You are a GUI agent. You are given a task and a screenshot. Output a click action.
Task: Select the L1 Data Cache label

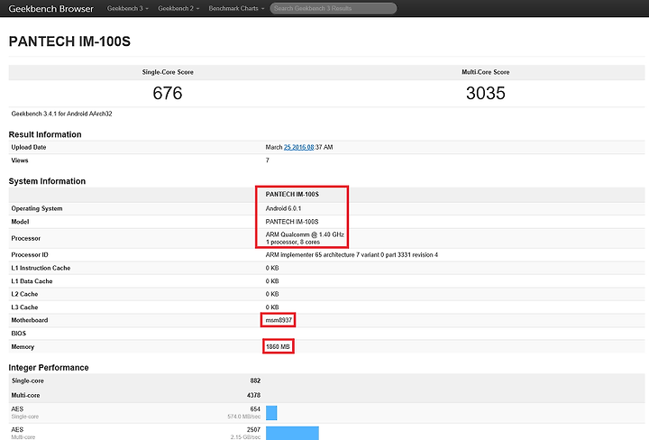(32, 281)
